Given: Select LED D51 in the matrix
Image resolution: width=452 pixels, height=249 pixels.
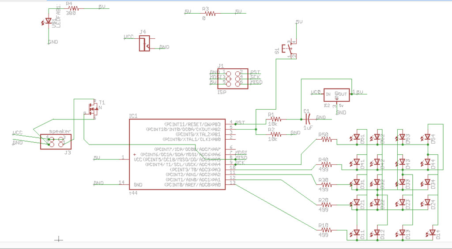Looking at the screenshot, I should tap(356, 137).
